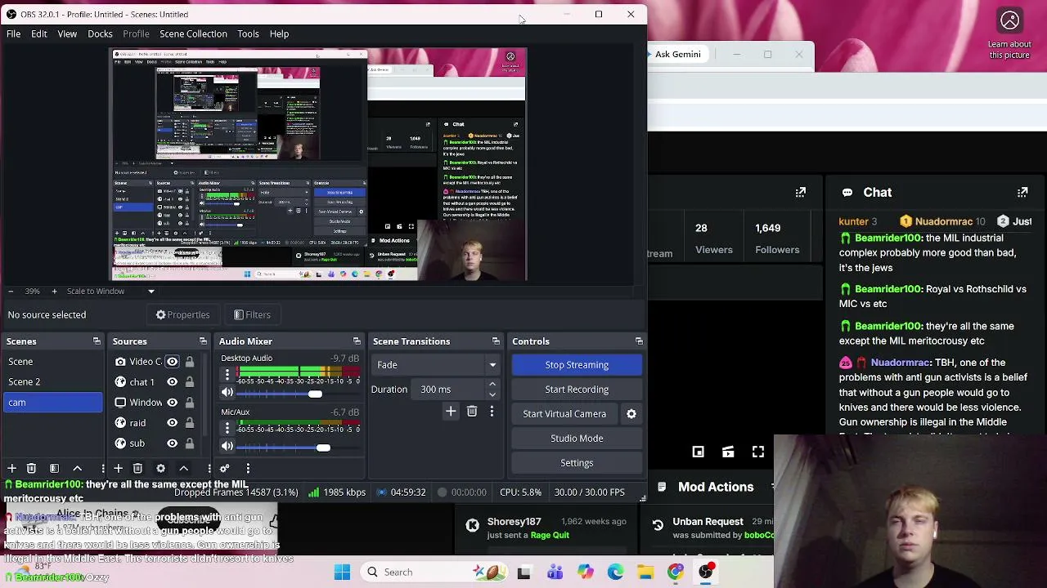Zoom in the preview with plus button

click(54, 291)
